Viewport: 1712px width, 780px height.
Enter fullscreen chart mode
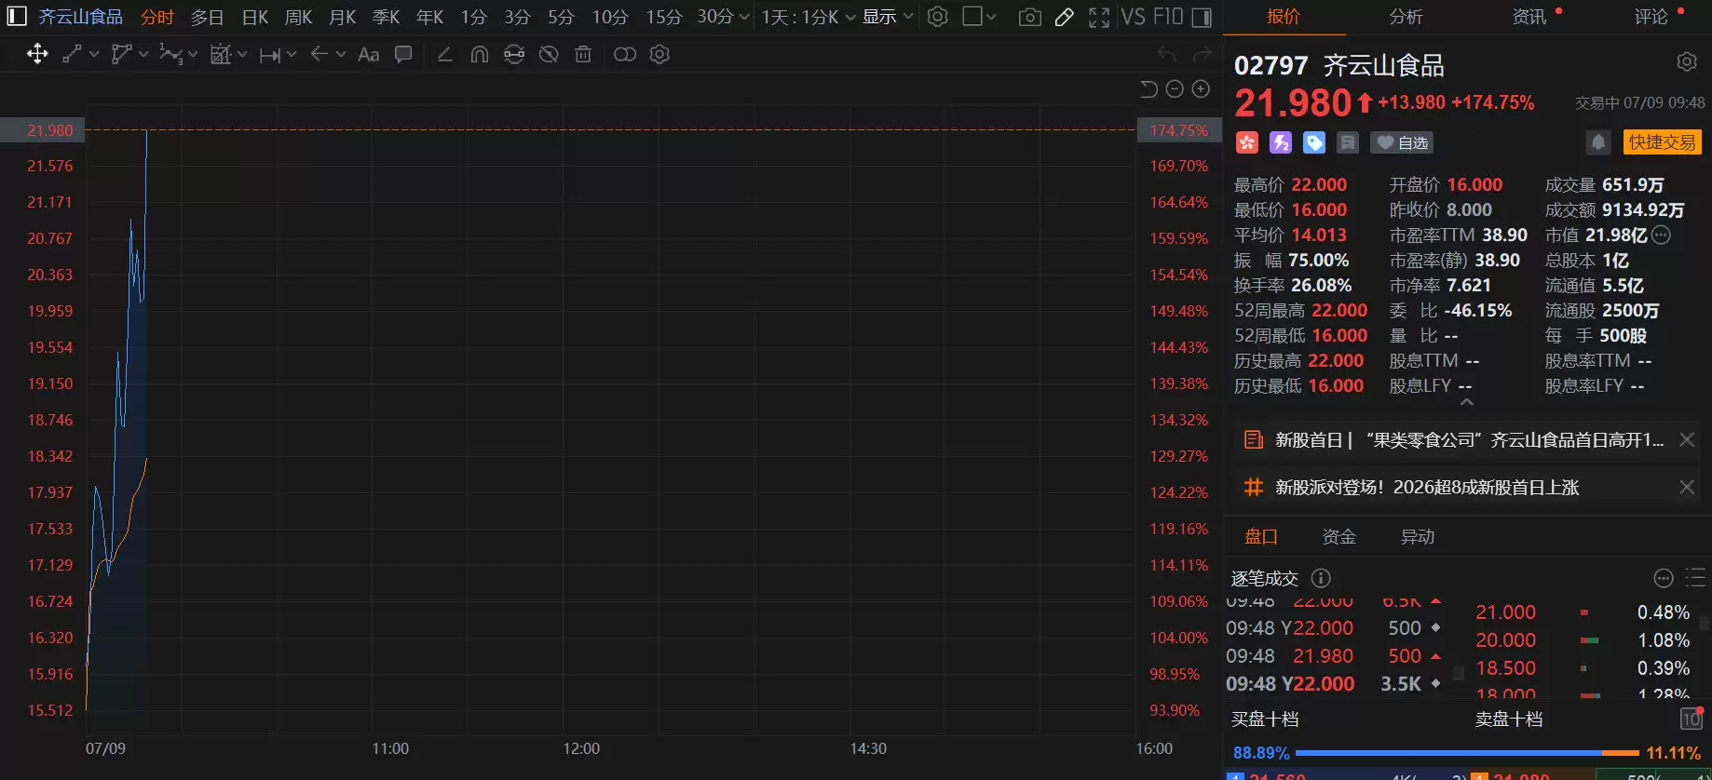(x=1099, y=17)
